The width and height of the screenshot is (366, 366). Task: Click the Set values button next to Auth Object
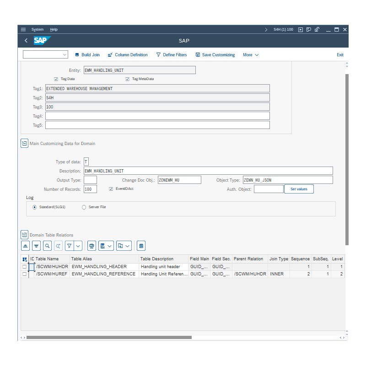pos(299,188)
